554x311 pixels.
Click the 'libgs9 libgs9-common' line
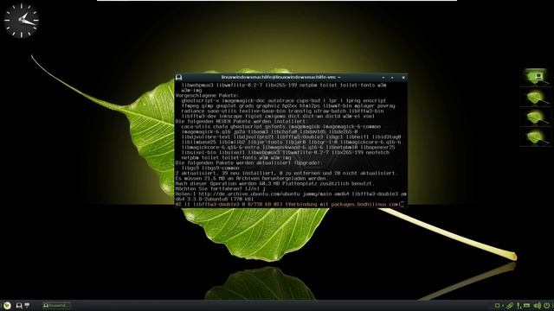pyautogui.click(x=210, y=168)
